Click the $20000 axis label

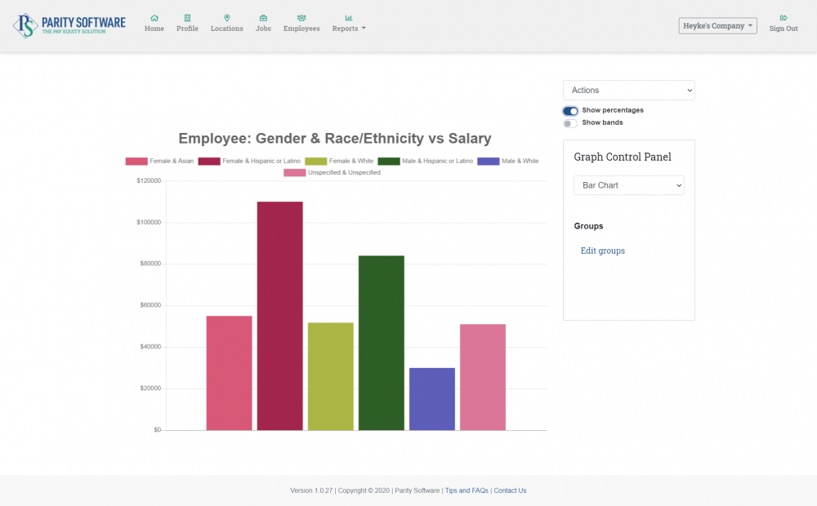(x=150, y=388)
